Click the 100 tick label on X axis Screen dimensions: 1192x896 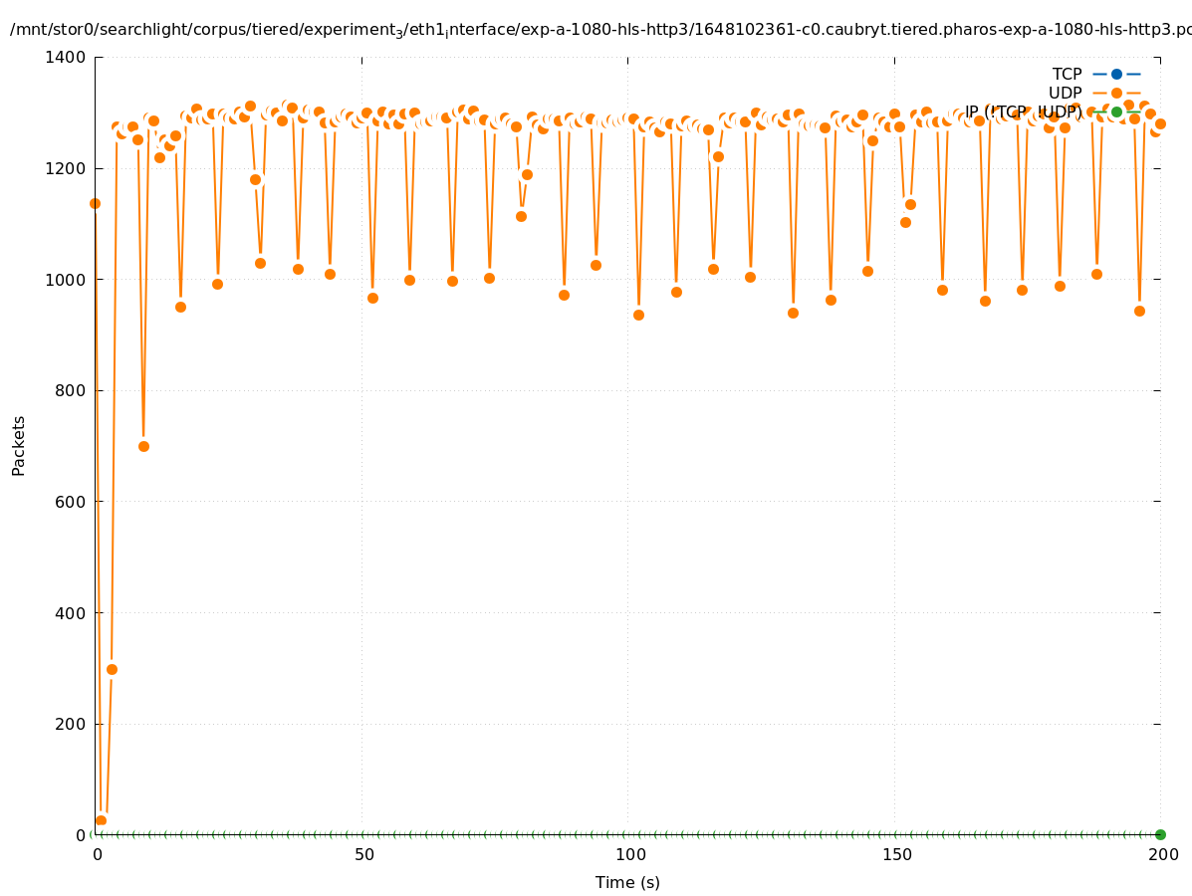pos(629,855)
